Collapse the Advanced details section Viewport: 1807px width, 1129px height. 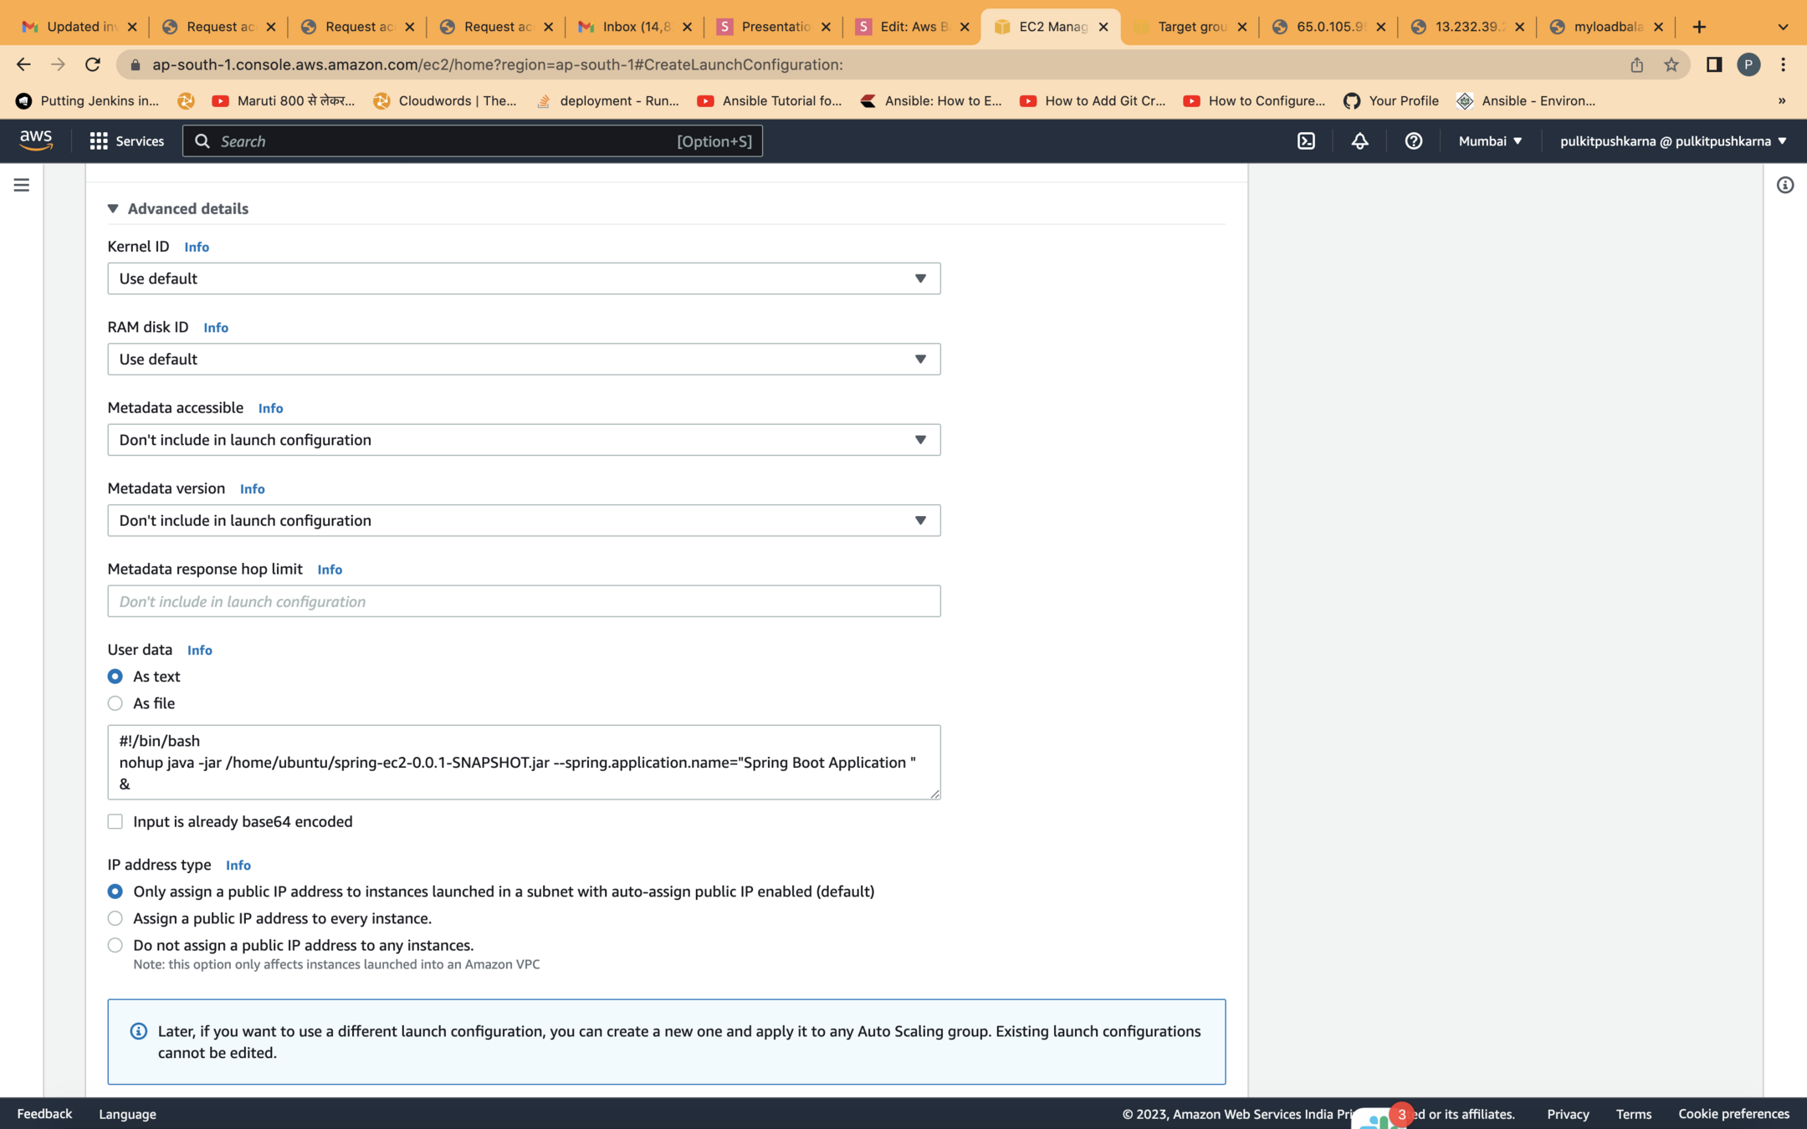tap(177, 208)
